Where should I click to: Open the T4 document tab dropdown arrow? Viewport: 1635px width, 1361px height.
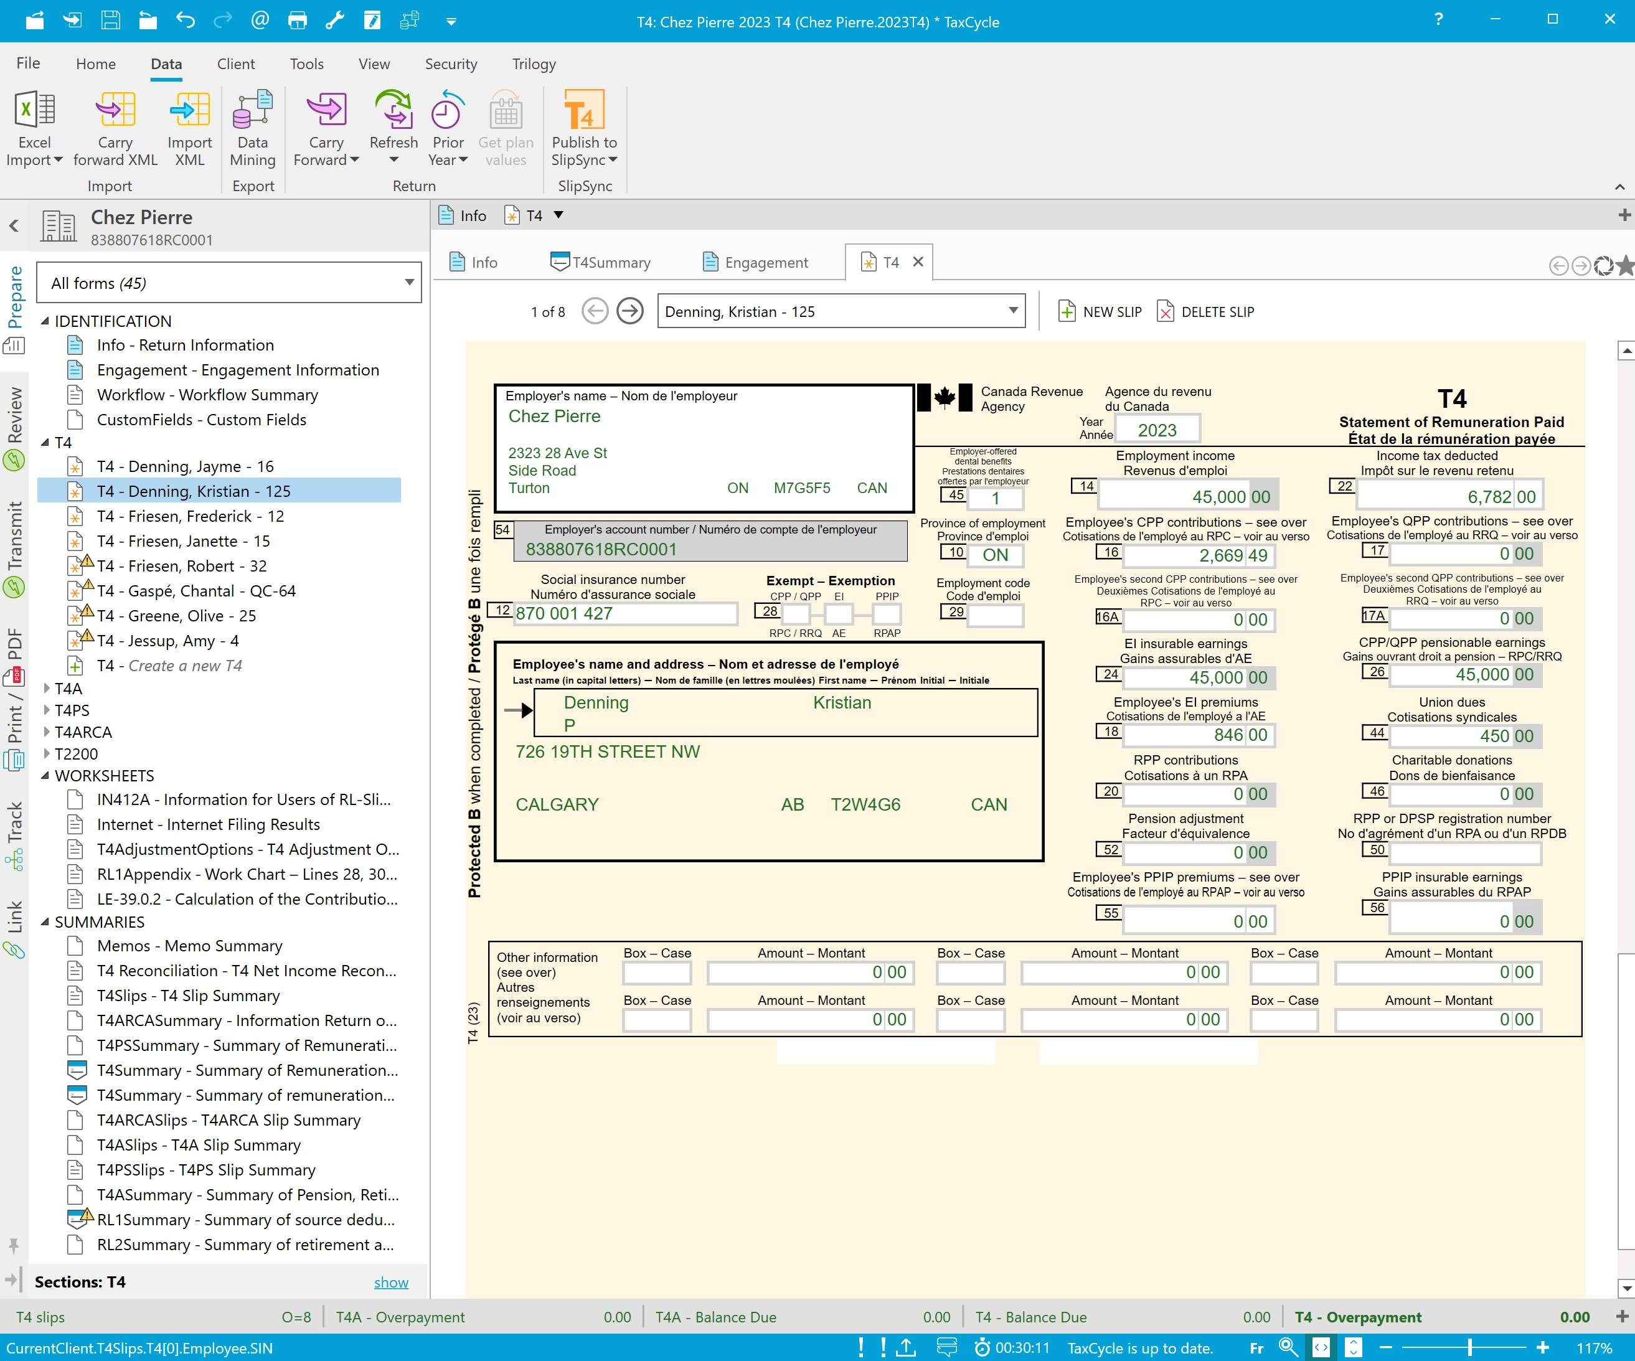coord(558,215)
